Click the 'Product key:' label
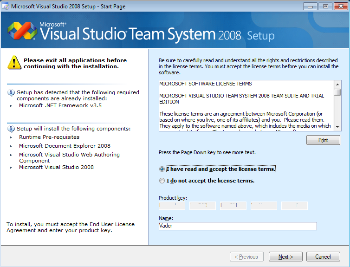This screenshot has height=267, width=350. [x=173, y=198]
